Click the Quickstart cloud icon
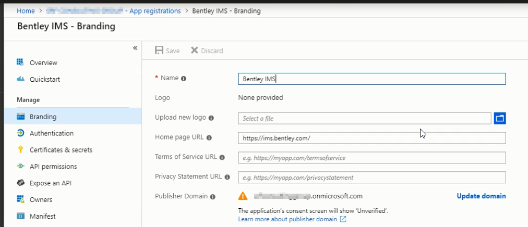The width and height of the screenshot is (528, 227). point(21,79)
